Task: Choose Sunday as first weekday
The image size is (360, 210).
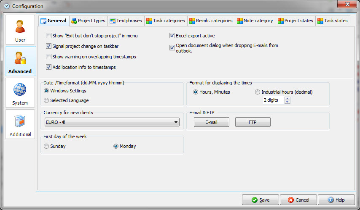Action: 46,146
